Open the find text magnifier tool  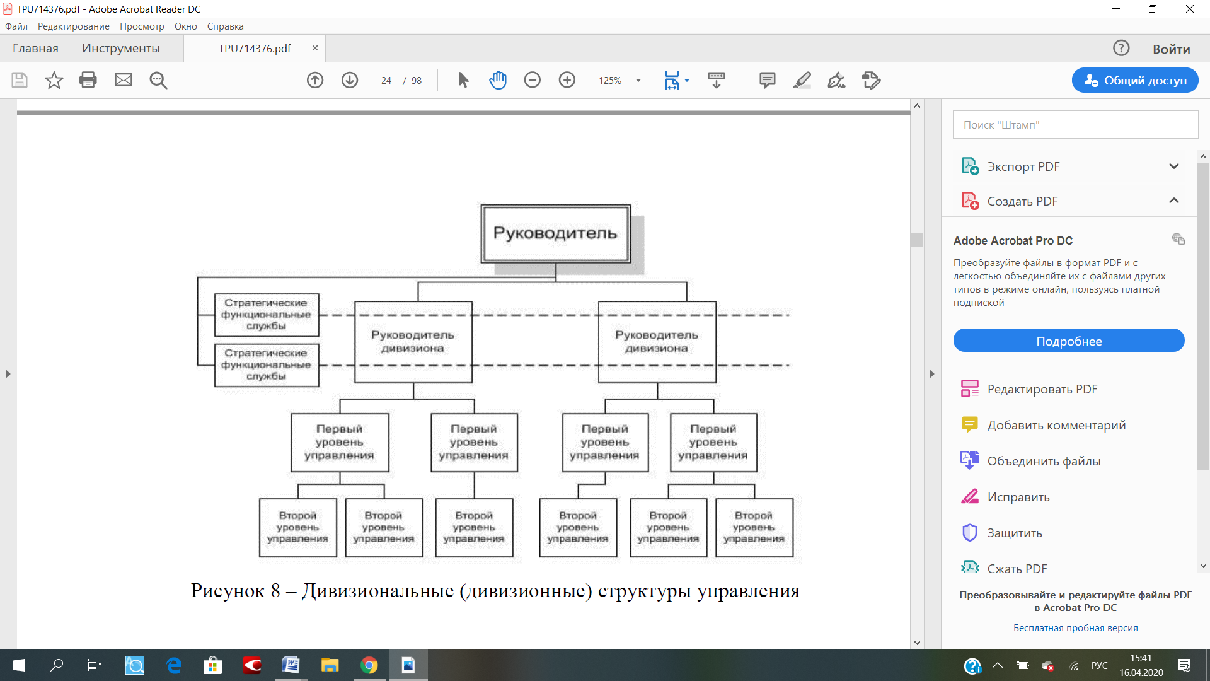[158, 80]
